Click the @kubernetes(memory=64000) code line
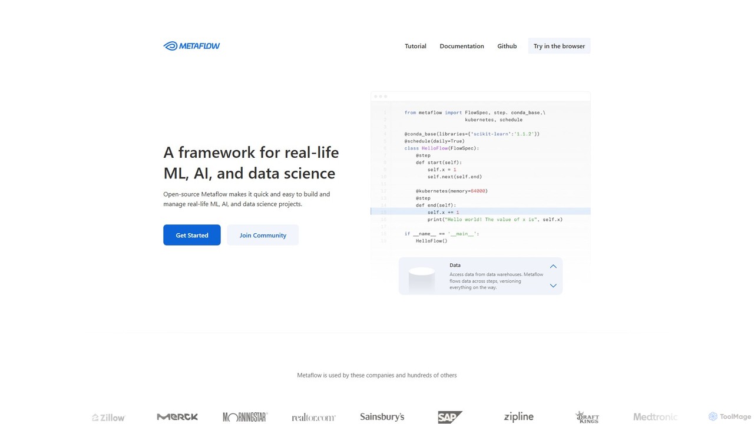754x424 pixels. coord(452,191)
